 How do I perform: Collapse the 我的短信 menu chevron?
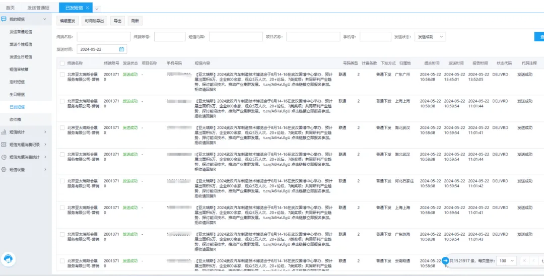pyautogui.click(x=44, y=19)
